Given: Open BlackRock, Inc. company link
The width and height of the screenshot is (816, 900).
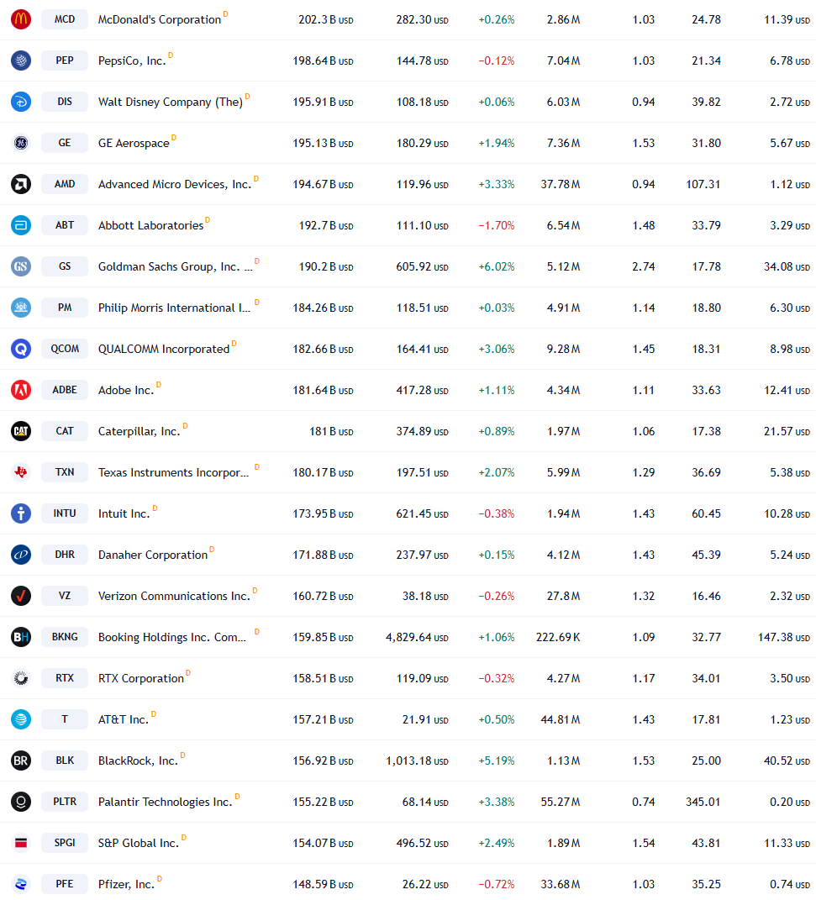Looking at the screenshot, I should pos(139,761).
